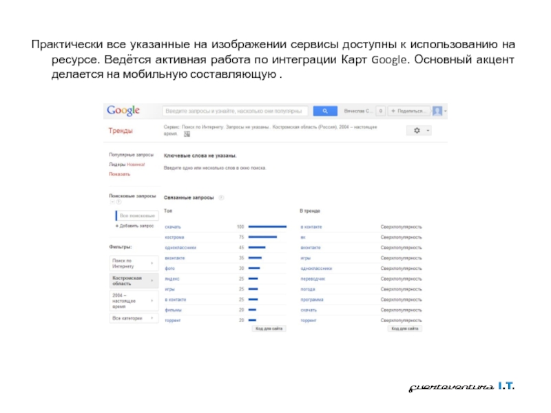Image resolution: width=551 pixels, height=413 pixels.
Task: Click the blue bar for скачать 100
Action: pyautogui.click(x=267, y=227)
